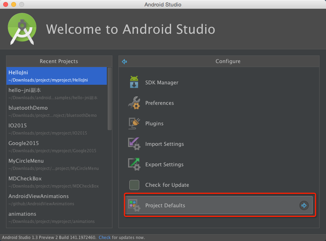Viewport: 326px width, 241px height.
Task: Open recent project hello-jni副本
Action: tap(57, 94)
